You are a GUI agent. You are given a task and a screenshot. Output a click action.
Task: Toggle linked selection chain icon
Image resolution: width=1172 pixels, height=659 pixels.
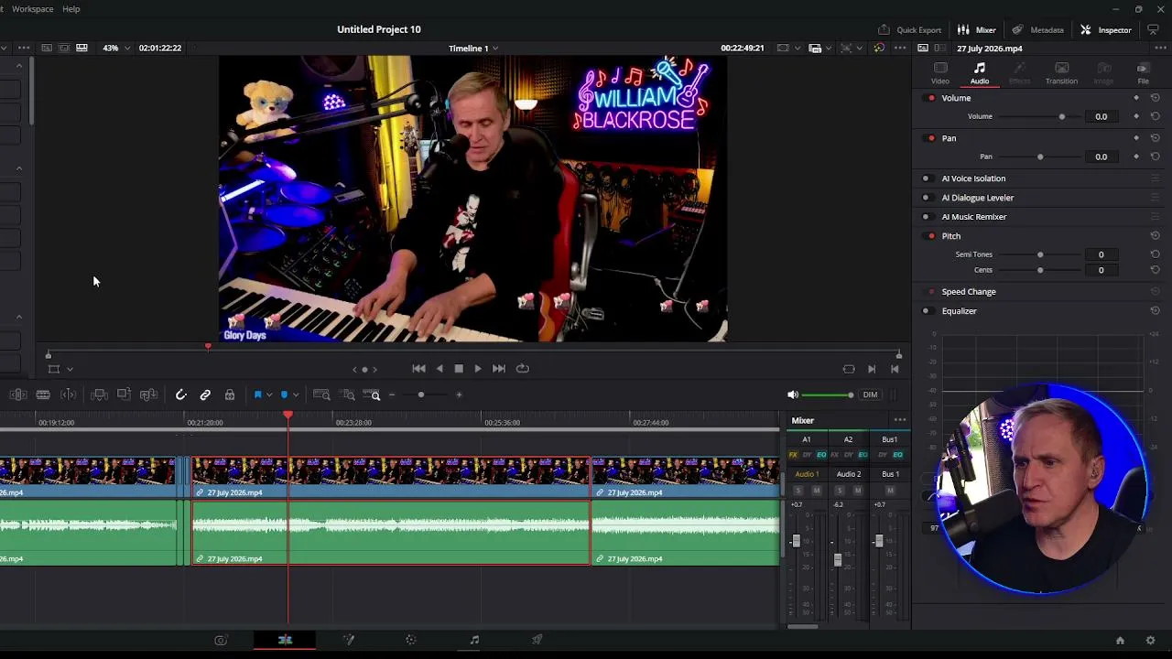coord(205,394)
